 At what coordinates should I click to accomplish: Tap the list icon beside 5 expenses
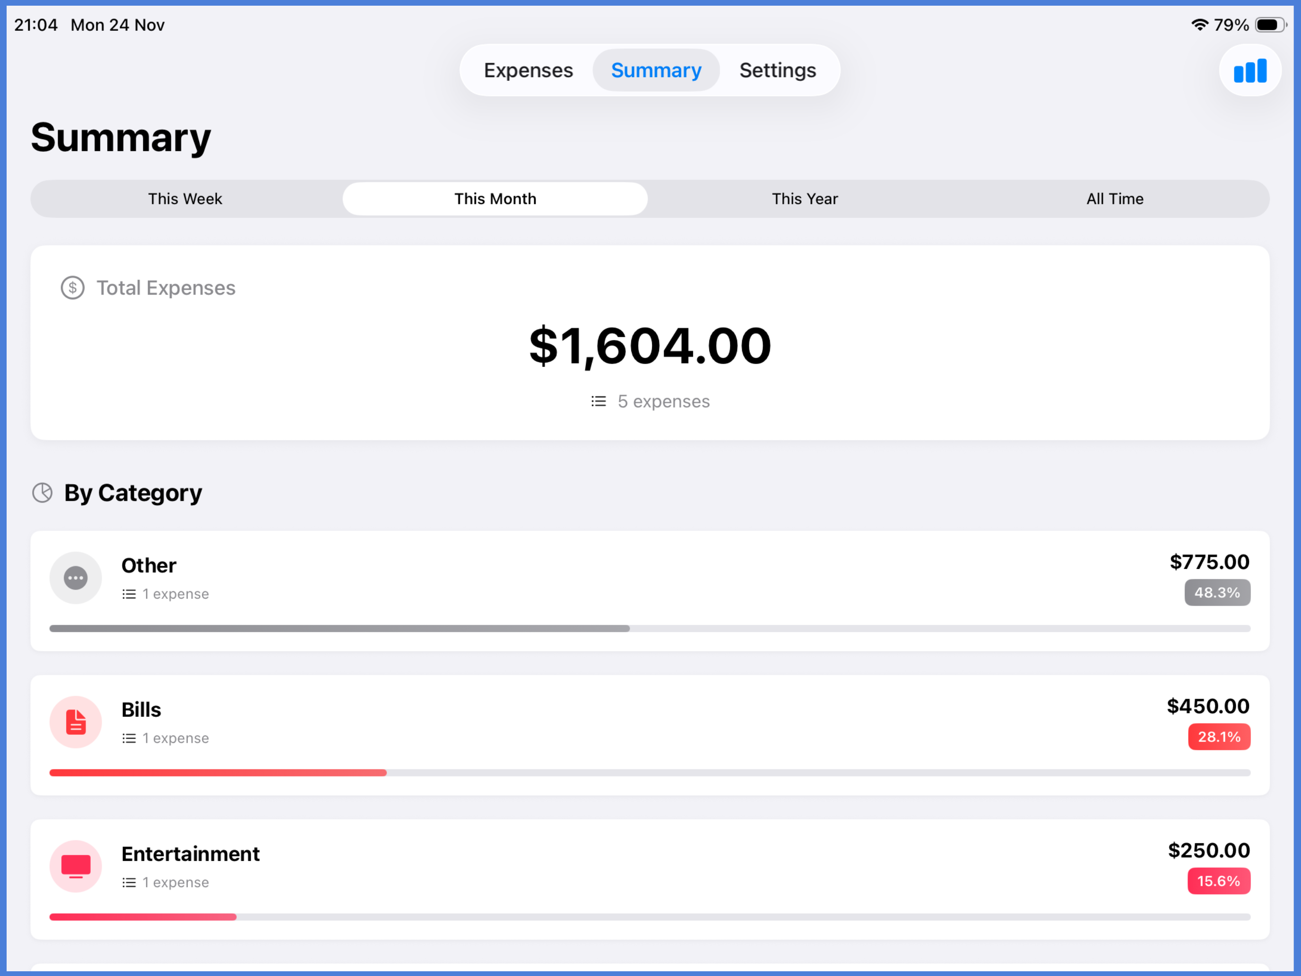pyautogui.click(x=598, y=401)
